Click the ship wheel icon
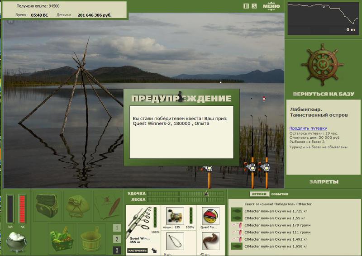Image resolution: width=362 pixels, height=256 pixels. (322, 64)
